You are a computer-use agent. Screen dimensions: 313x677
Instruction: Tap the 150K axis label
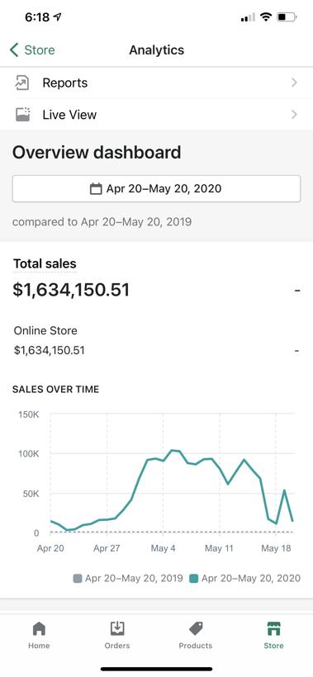point(29,414)
